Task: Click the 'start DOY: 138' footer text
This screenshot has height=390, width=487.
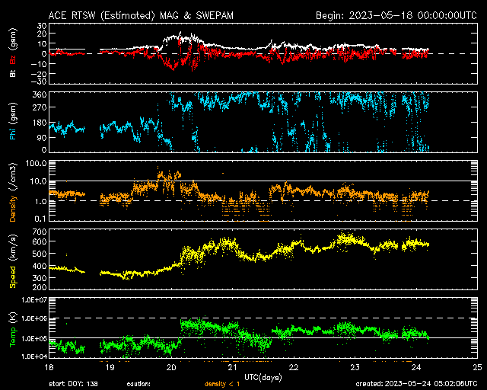Action: pos(73,384)
